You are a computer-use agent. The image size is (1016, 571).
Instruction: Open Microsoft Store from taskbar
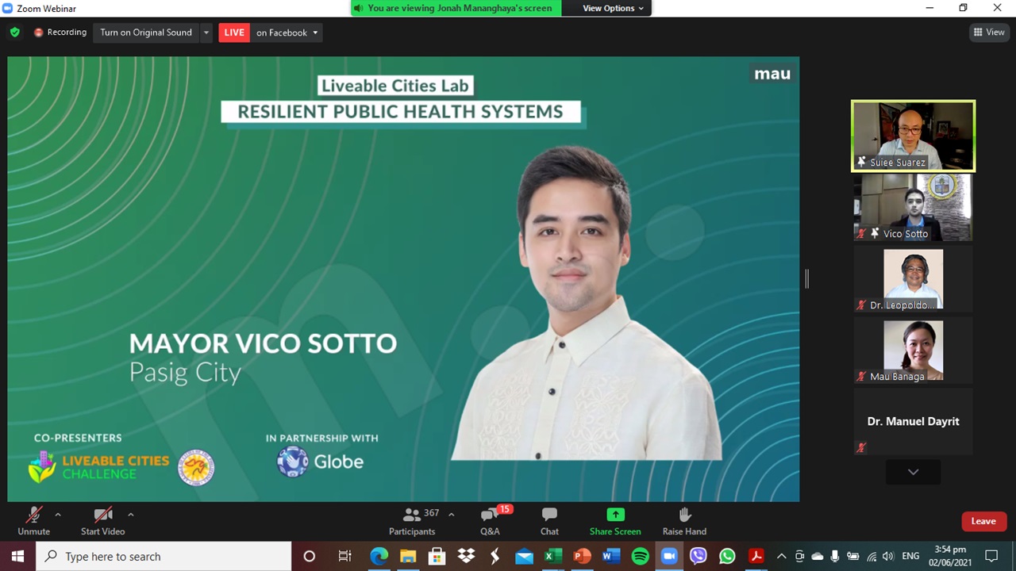pyautogui.click(x=437, y=556)
